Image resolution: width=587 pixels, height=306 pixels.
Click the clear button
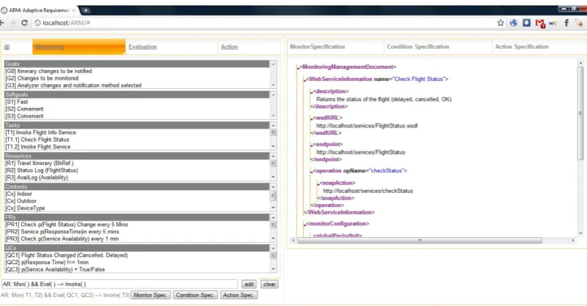tap(270, 284)
